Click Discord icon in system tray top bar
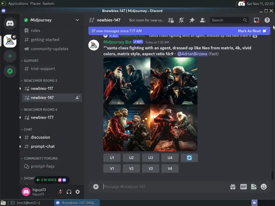This screenshot has width=275, height=206. (x=241, y=3)
